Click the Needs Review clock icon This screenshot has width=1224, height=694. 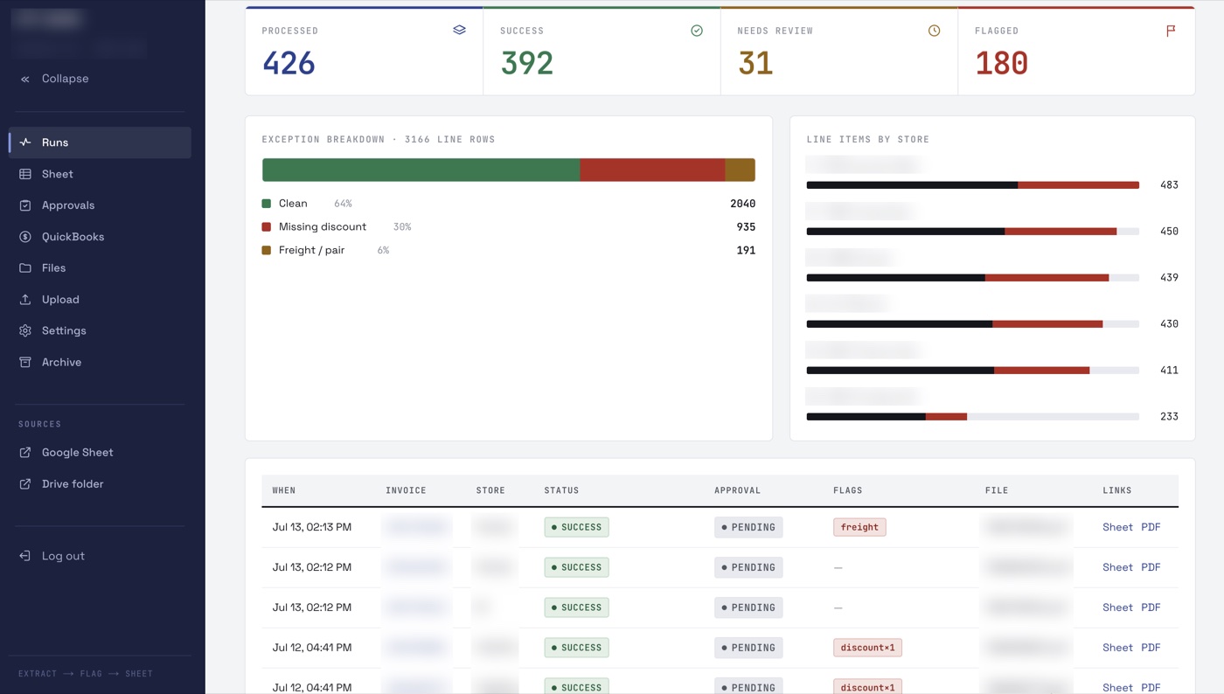[934, 31]
